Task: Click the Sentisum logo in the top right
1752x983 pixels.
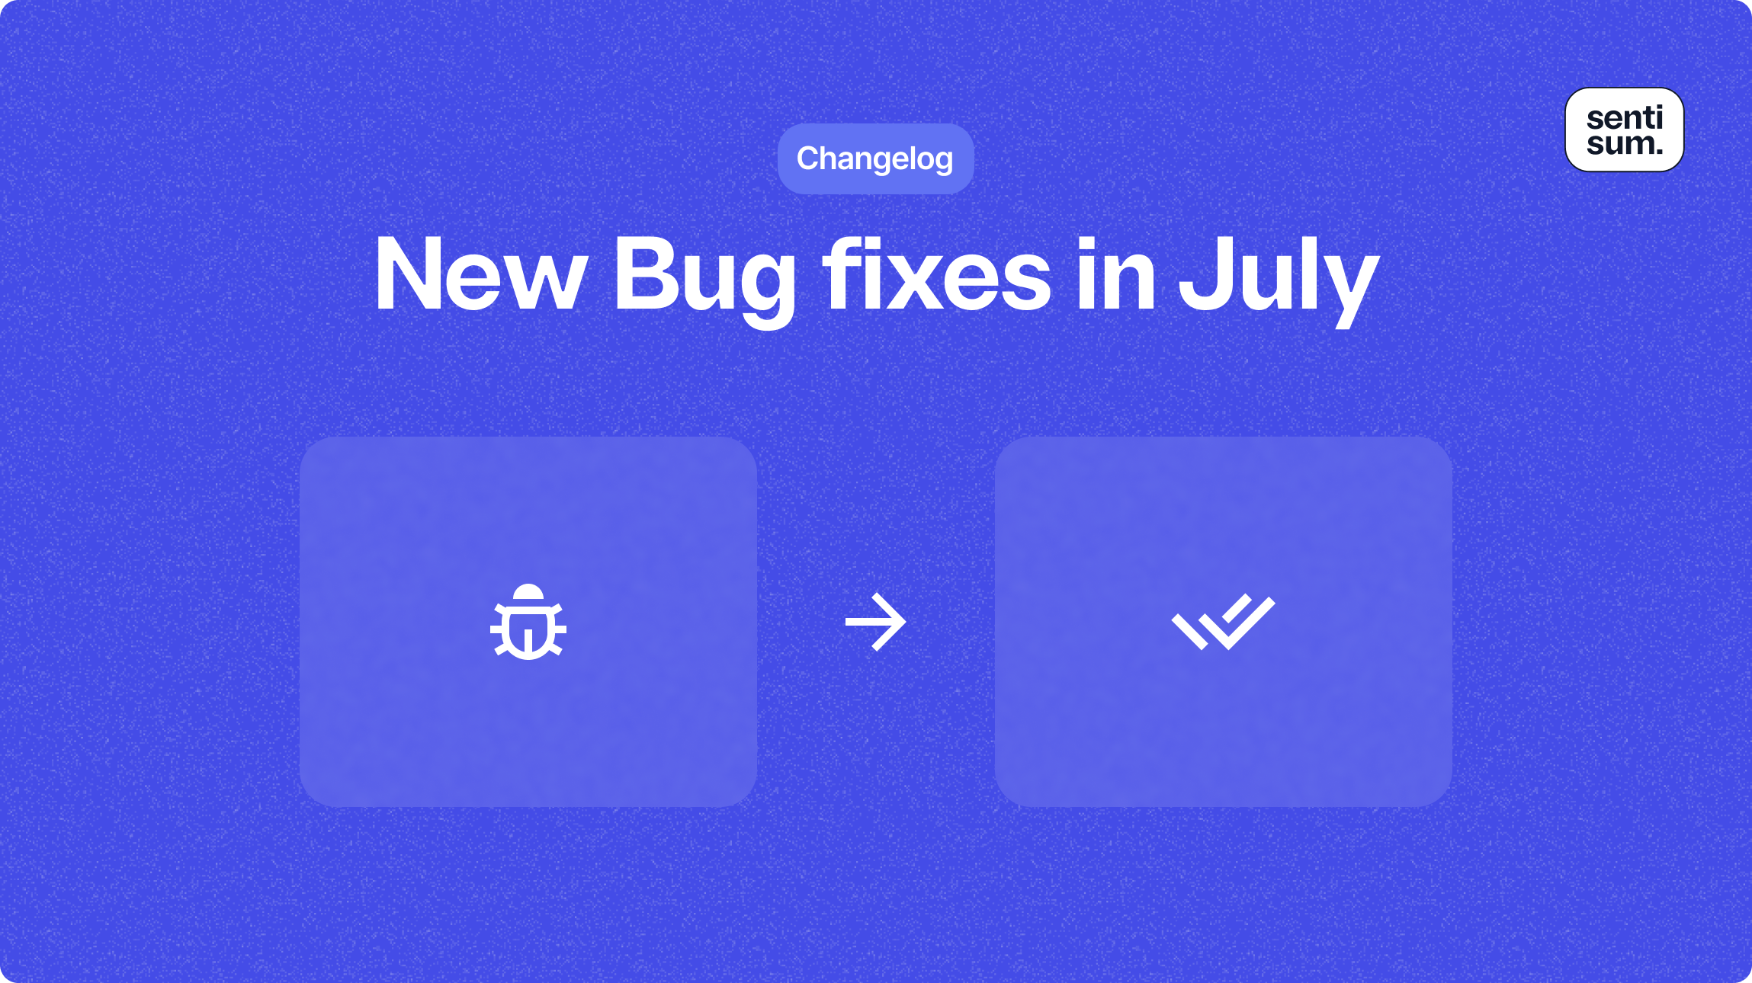Action: (1625, 133)
